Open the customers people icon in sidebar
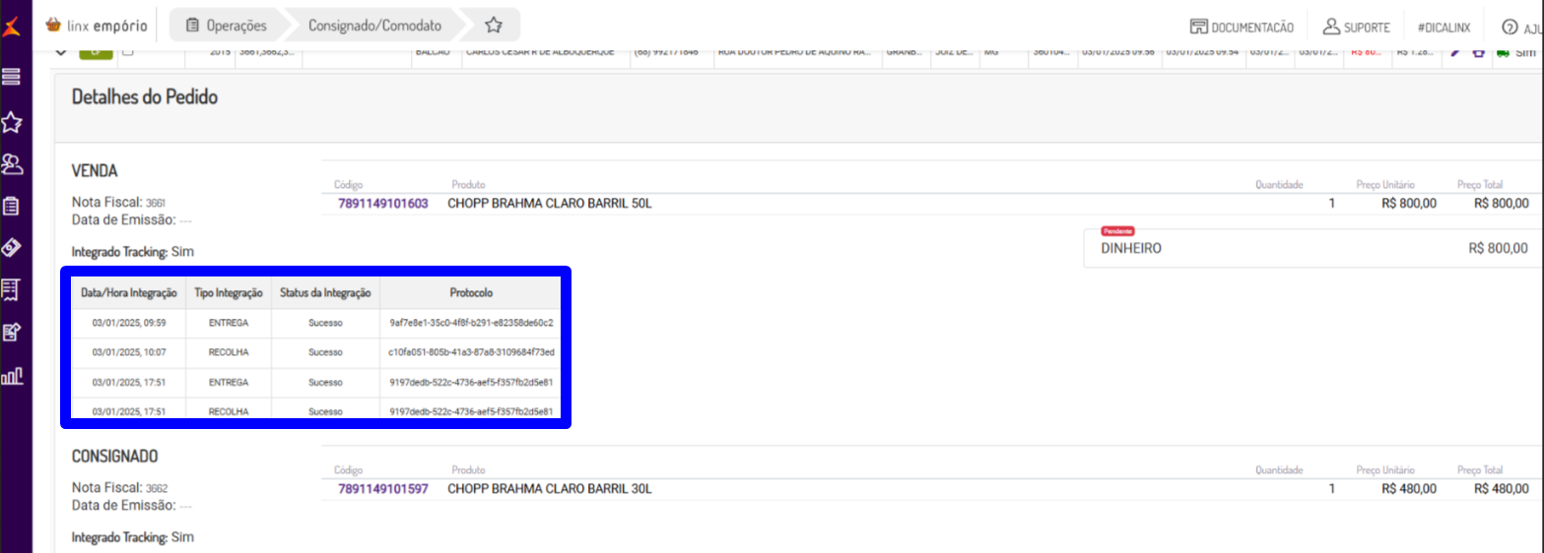Image resolution: width=1544 pixels, height=553 pixels. (13, 163)
